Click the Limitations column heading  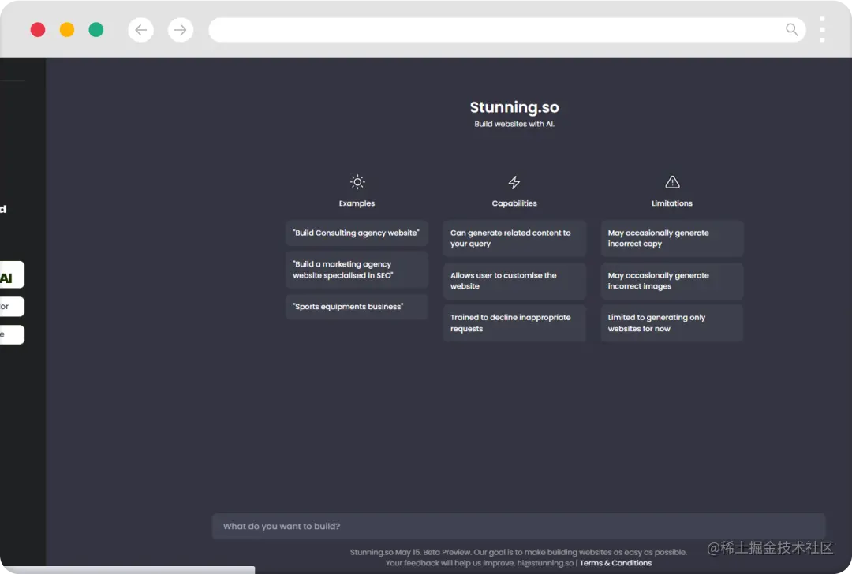pyautogui.click(x=672, y=203)
